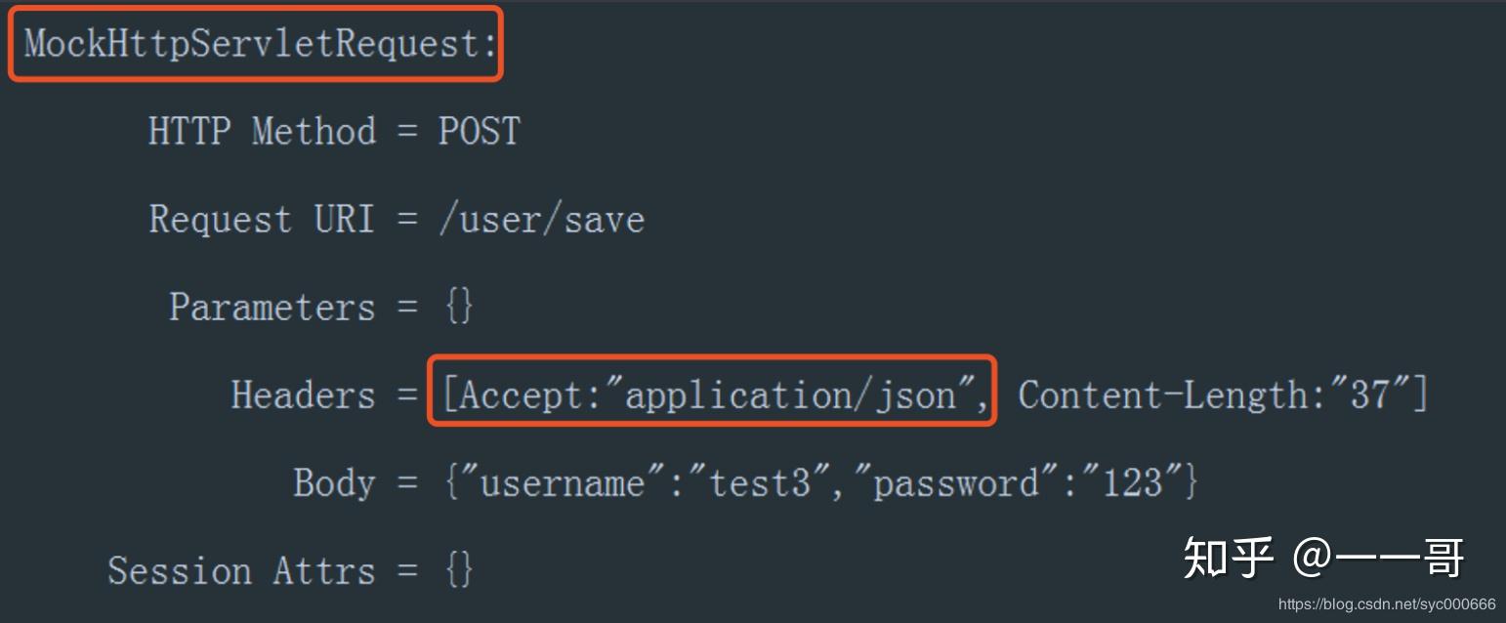
Task: Click the equals sign after Headers
Action: pyautogui.click(x=407, y=395)
